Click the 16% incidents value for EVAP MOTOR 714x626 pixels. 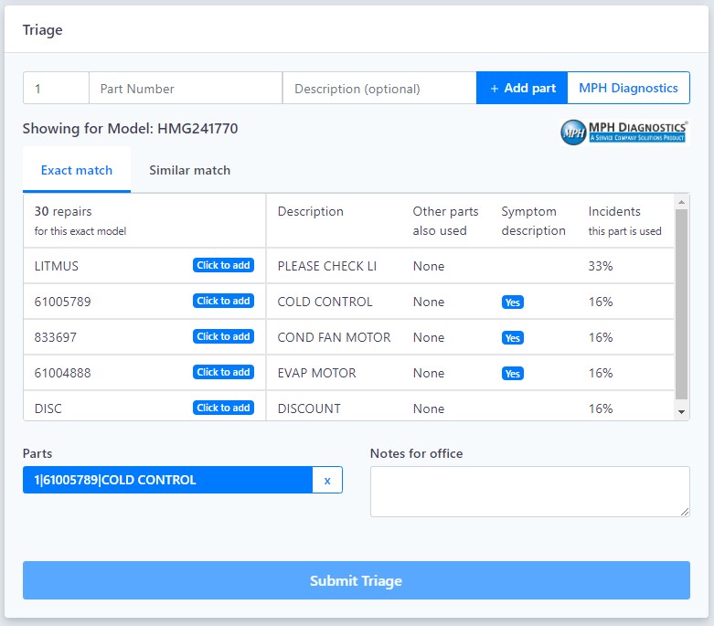tap(600, 373)
